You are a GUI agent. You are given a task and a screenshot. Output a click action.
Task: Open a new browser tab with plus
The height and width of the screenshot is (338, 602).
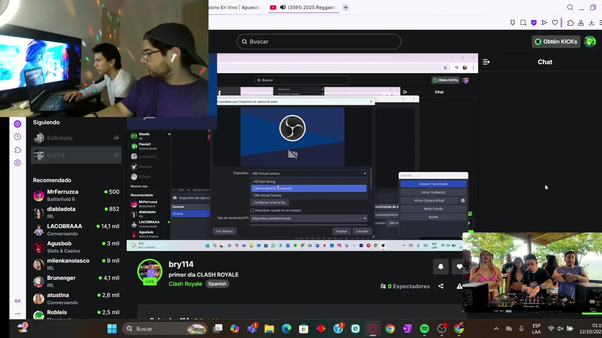coord(346,8)
